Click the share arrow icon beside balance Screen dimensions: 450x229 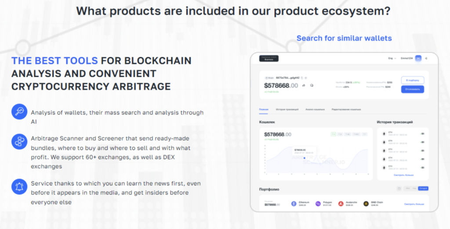click(x=304, y=85)
